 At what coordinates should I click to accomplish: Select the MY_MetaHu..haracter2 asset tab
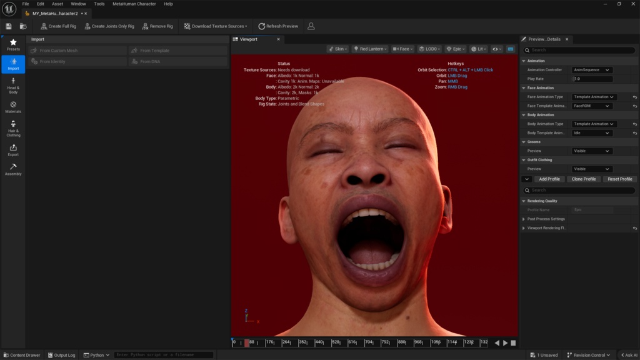click(55, 14)
